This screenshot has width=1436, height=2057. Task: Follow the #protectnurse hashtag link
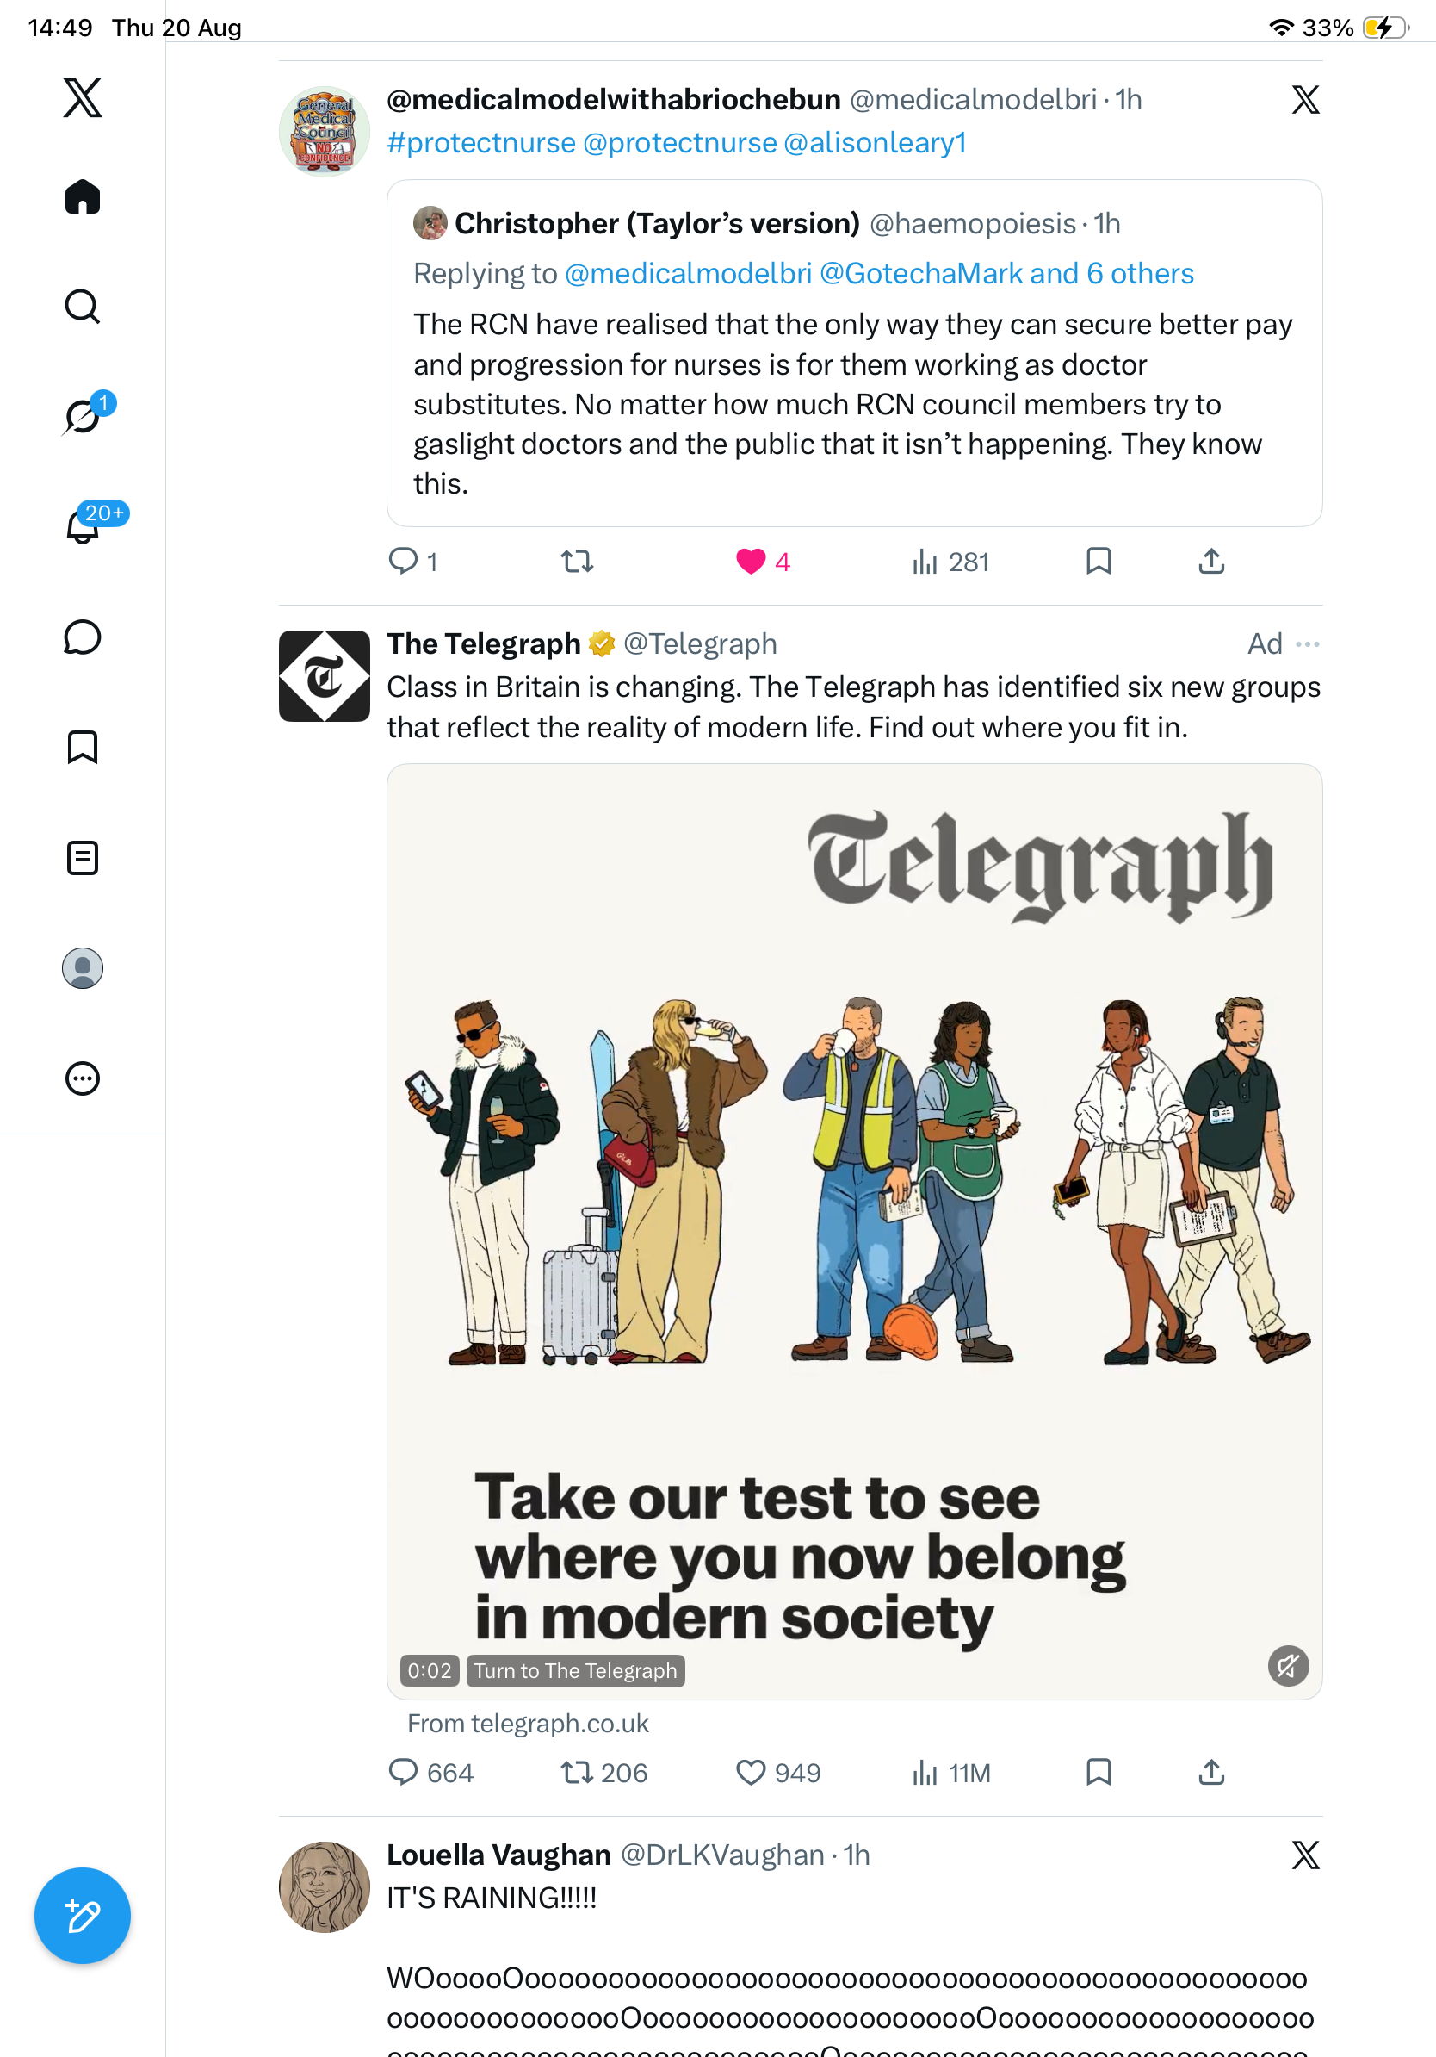(481, 142)
